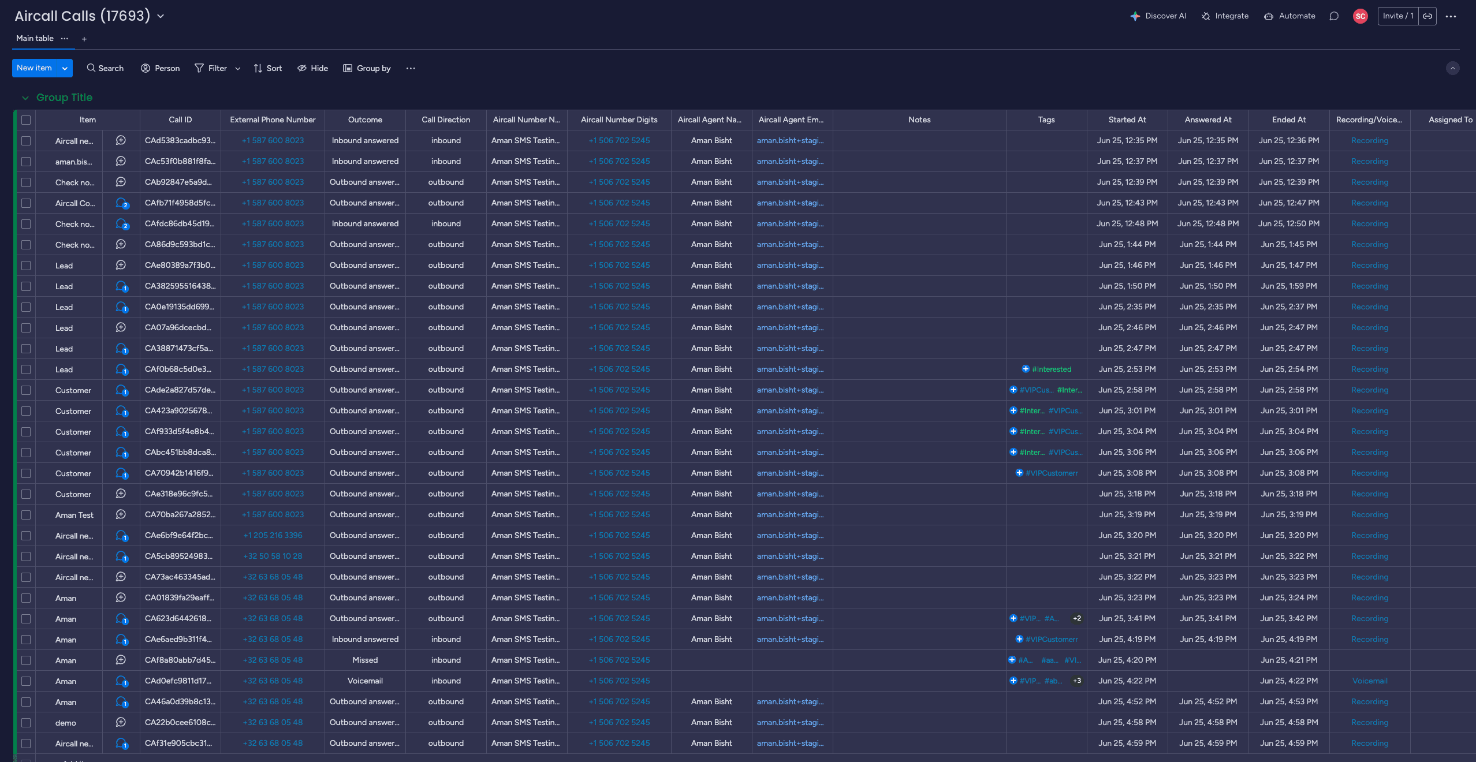Open the Group by option
The height and width of the screenshot is (762, 1476).
[367, 68]
